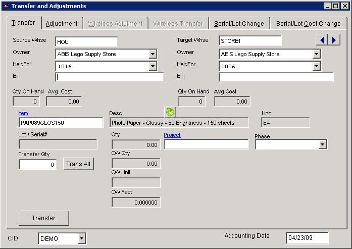This screenshot has width=352, height=249.
Task: Open the source HeldFor dropdown
Action: click(x=153, y=66)
